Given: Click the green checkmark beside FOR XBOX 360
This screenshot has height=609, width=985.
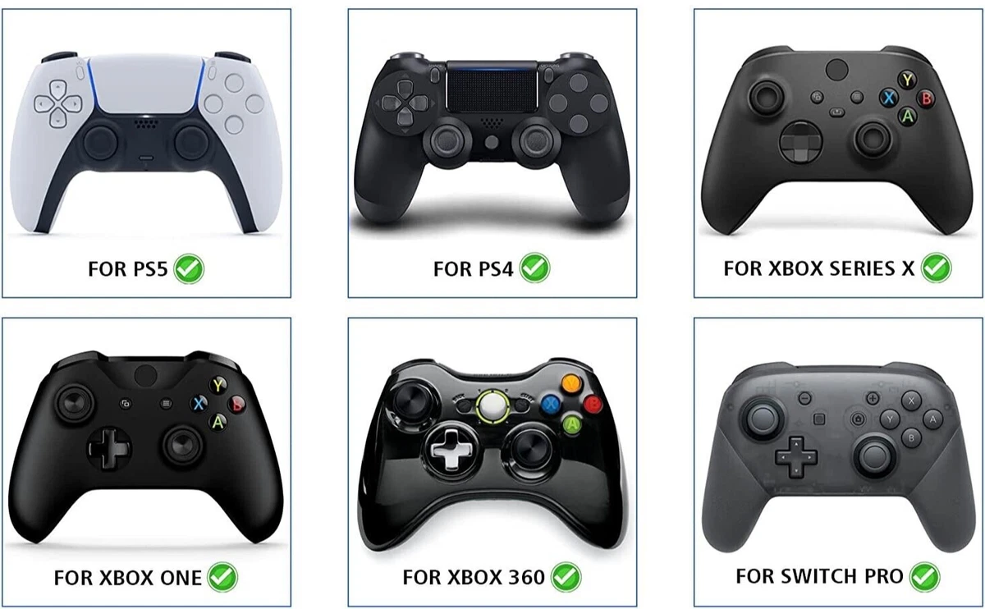Looking at the screenshot, I should click(565, 577).
